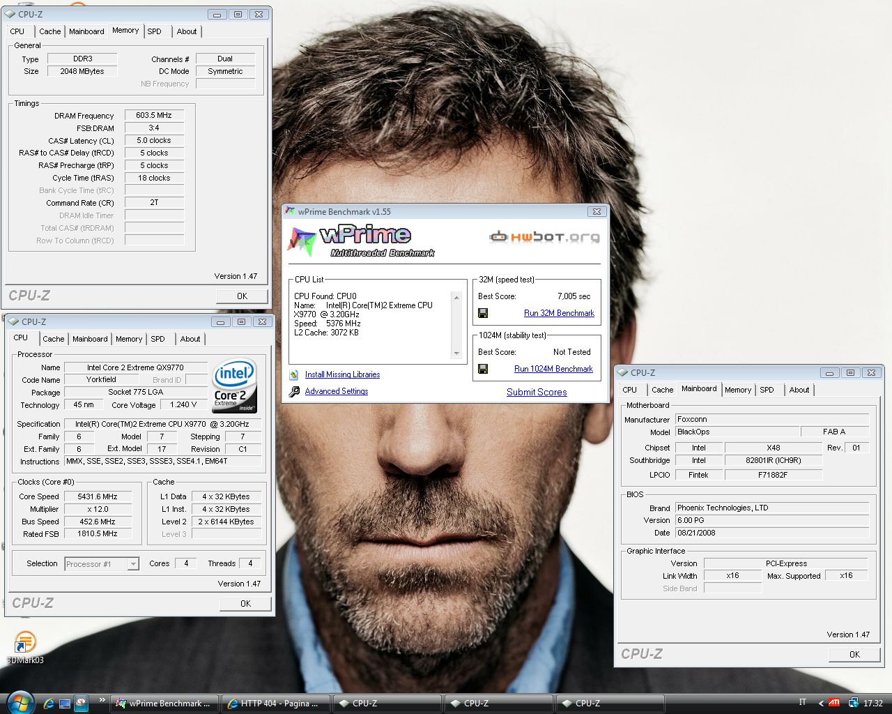Click the first CPU-Z taskbar button
This screenshot has width=892, height=714.
[387, 704]
